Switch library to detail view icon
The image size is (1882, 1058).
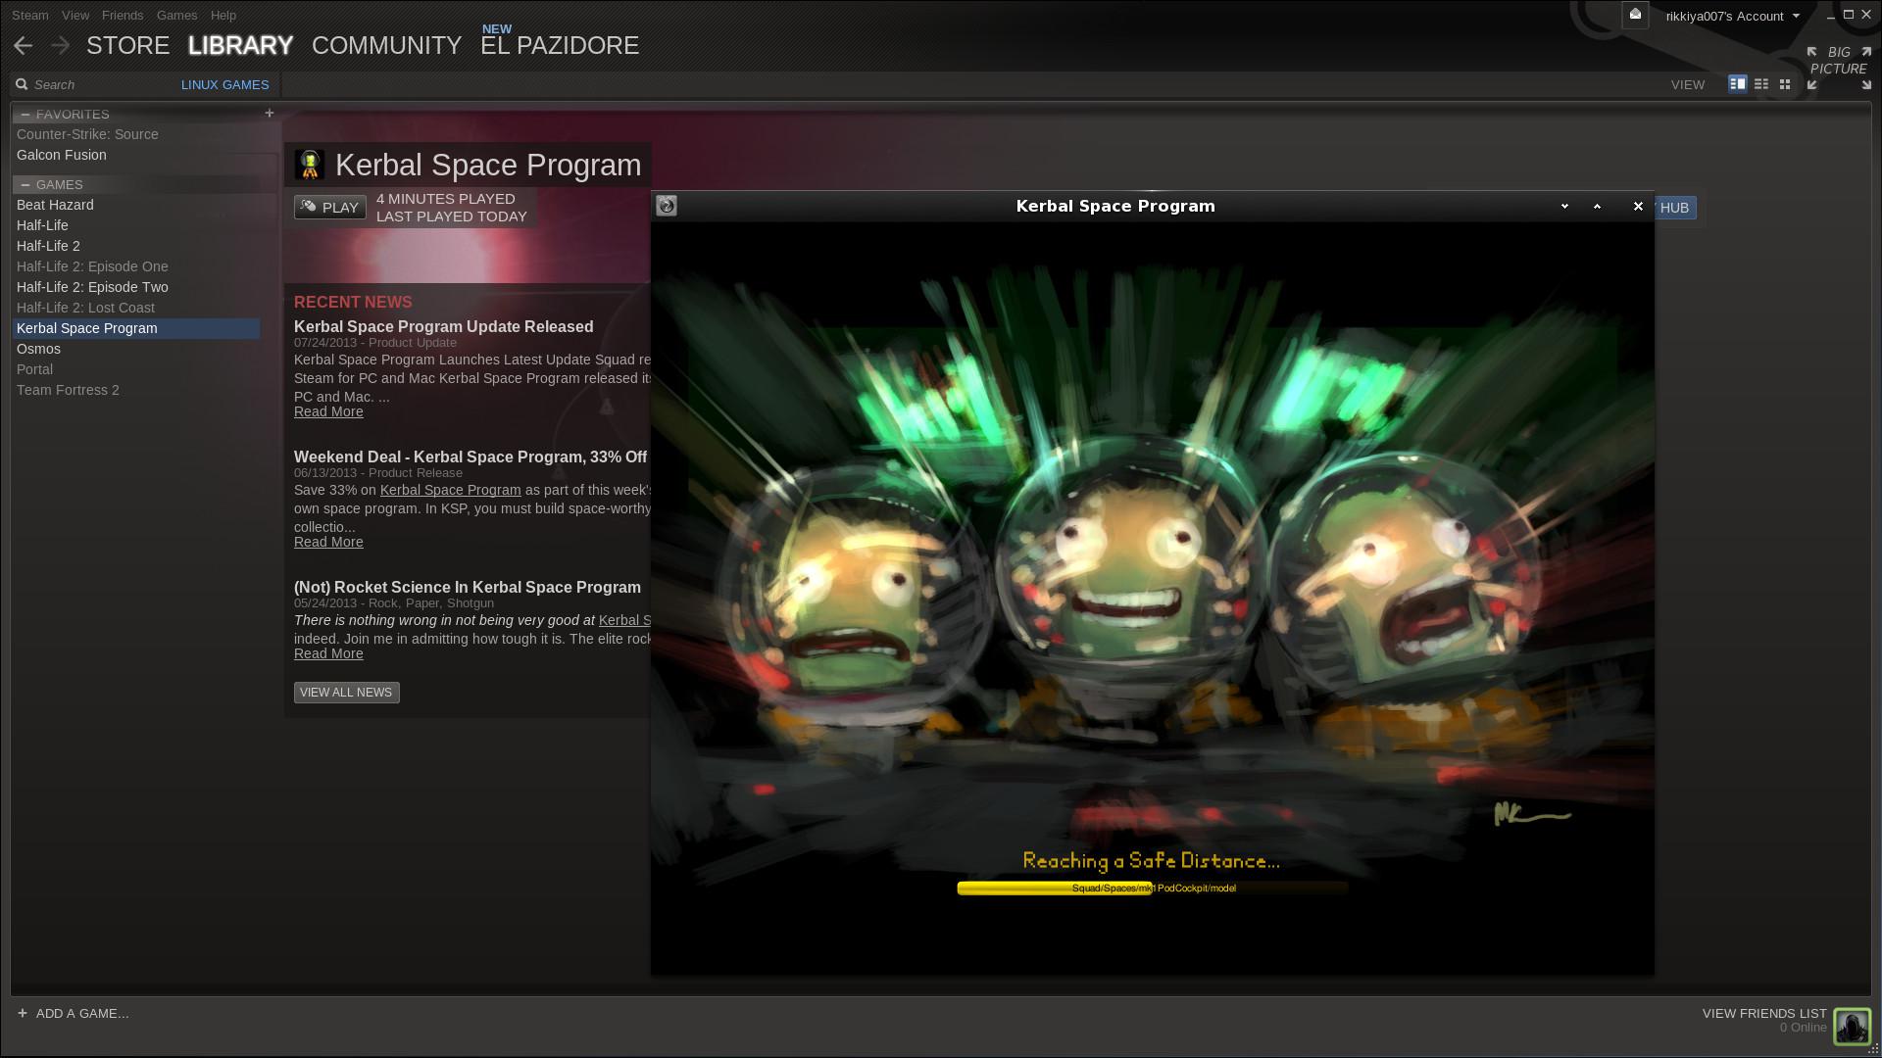coord(1737,84)
